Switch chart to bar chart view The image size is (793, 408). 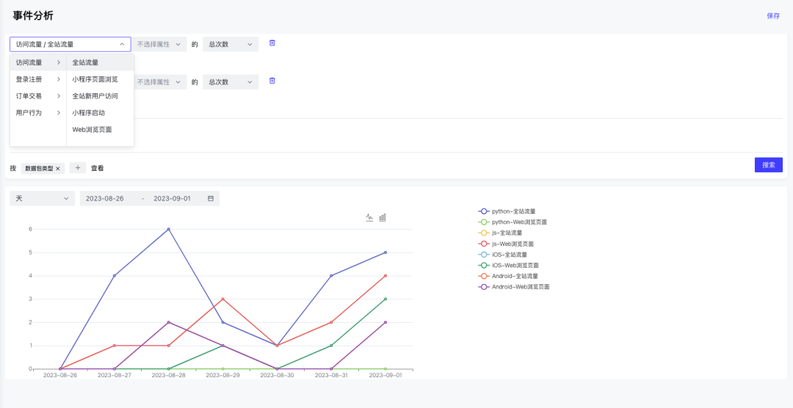point(383,217)
